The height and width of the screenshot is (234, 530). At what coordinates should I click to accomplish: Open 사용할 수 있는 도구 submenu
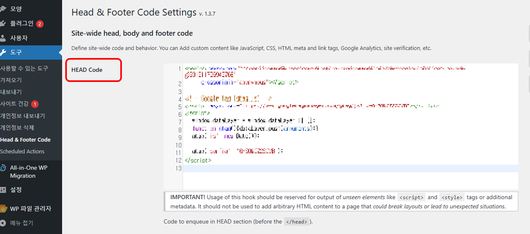[24, 68]
